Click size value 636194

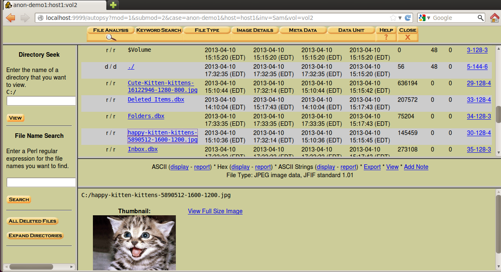coord(408,83)
